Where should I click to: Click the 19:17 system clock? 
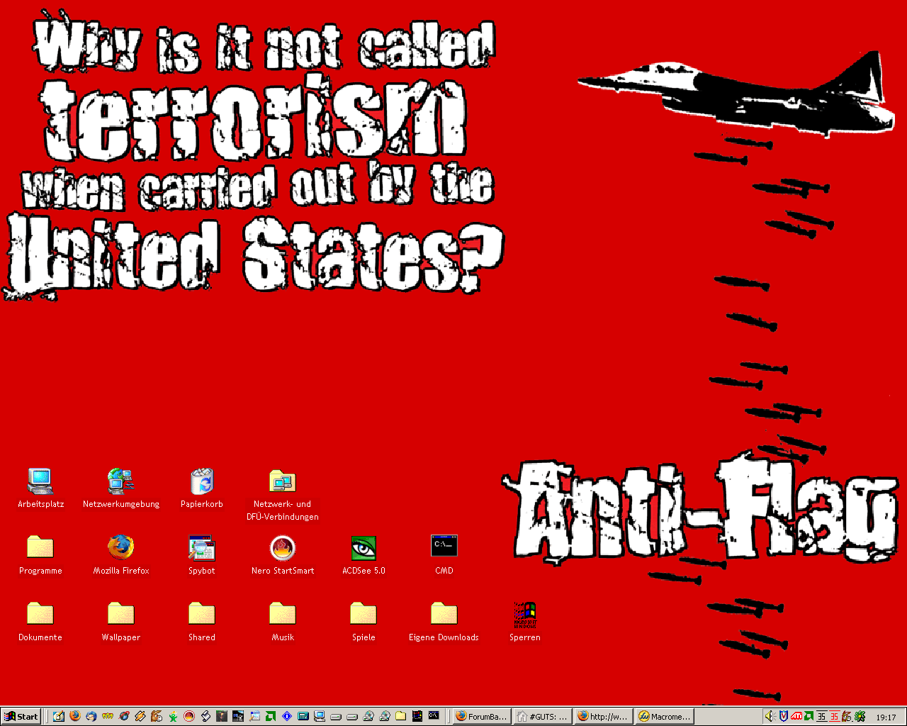(886, 717)
